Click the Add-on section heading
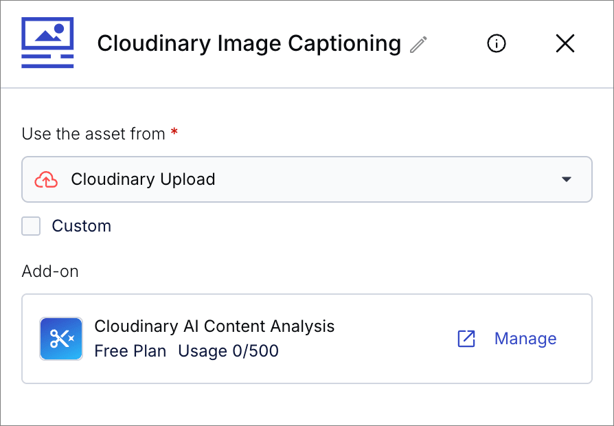This screenshot has height=426, width=614. (x=50, y=271)
